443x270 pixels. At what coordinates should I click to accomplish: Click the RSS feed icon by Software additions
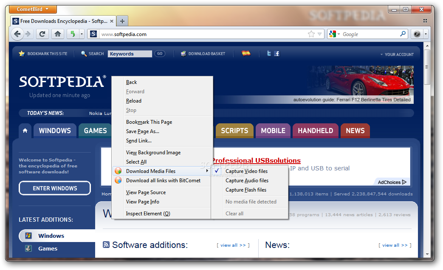pos(106,245)
